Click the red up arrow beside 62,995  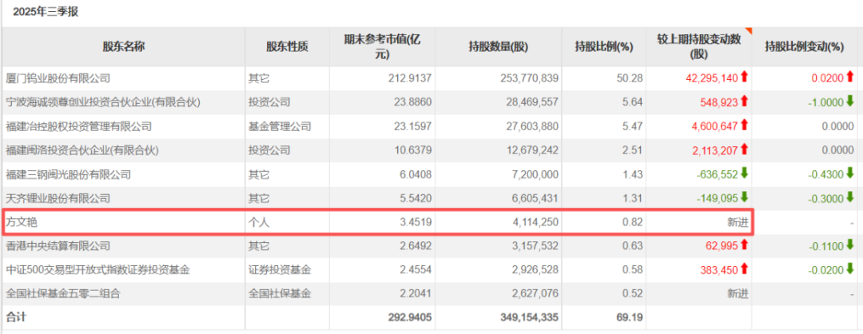[744, 245]
